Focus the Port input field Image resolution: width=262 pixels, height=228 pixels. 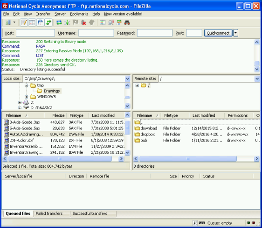tap(194, 33)
